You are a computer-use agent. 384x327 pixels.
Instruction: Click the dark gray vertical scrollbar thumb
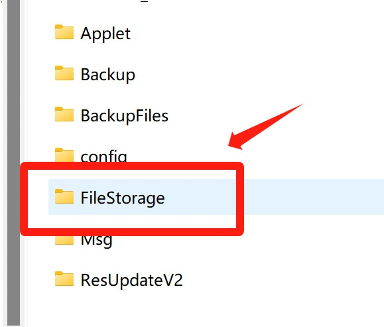(13, 163)
